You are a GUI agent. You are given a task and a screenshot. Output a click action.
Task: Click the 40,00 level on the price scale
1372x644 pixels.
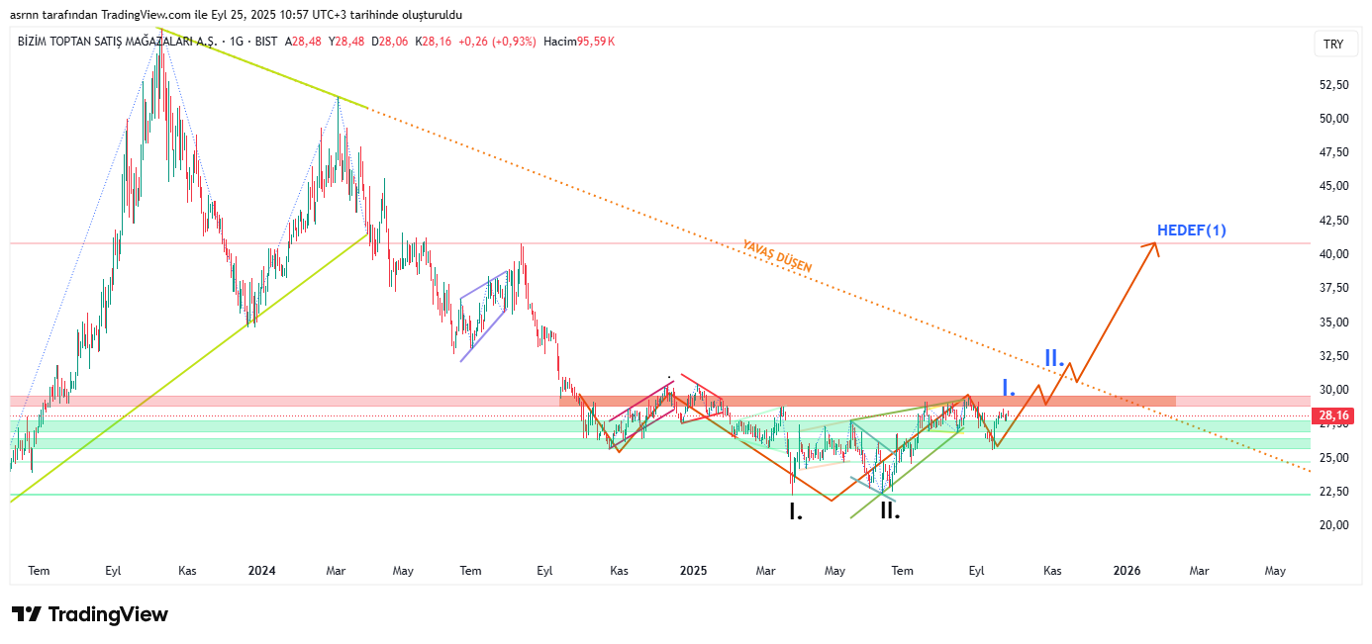1333,254
